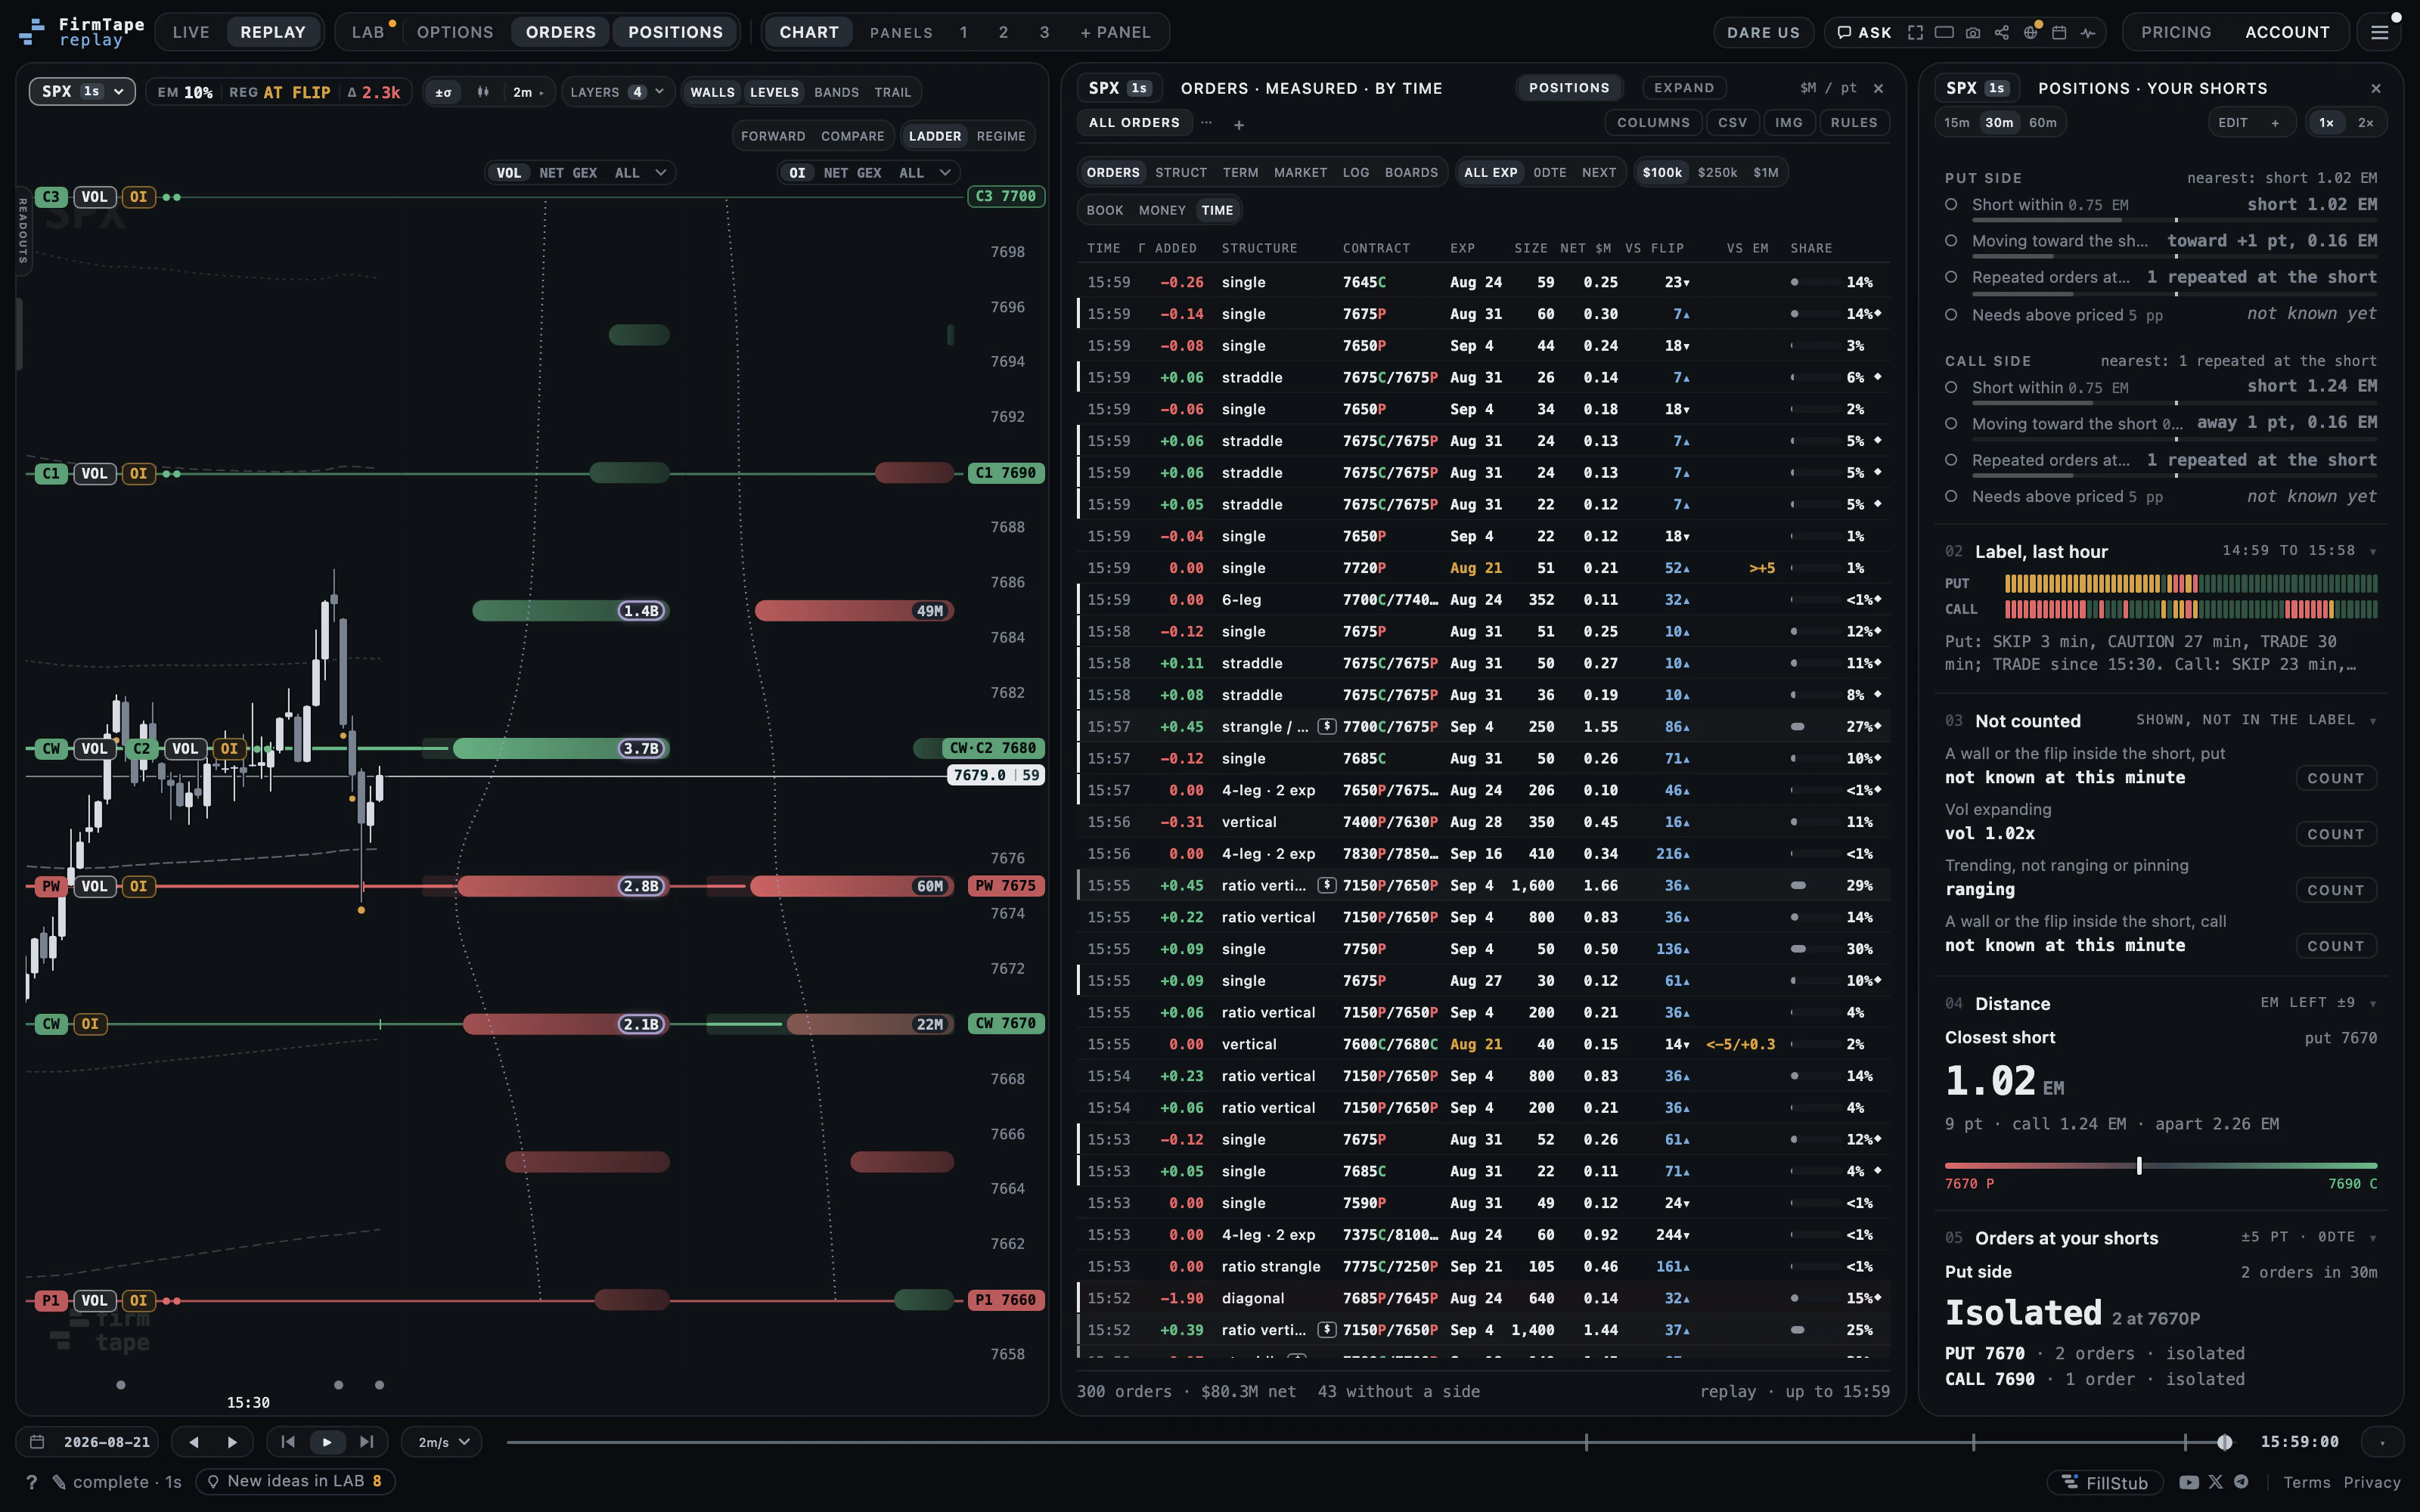Step to previous day with left triangle
This screenshot has height=1512, width=2420.
[194, 1442]
